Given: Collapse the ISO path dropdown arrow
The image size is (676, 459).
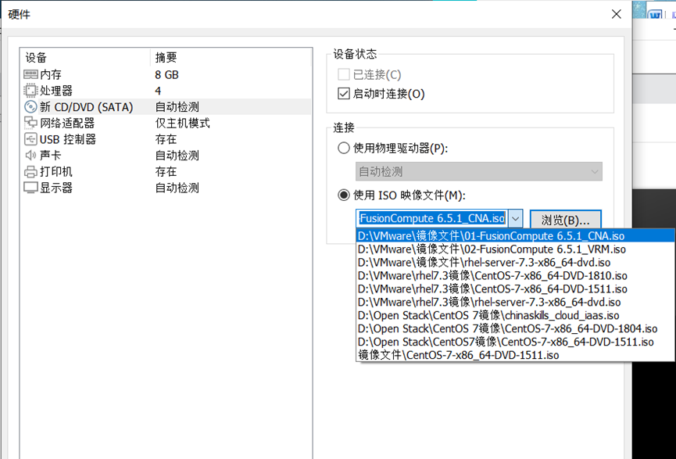Looking at the screenshot, I should [516, 219].
